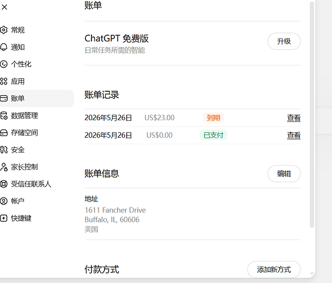This screenshot has height=283, width=332.
Task: Select the 受信任联系人 tab
Action: point(31,184)
